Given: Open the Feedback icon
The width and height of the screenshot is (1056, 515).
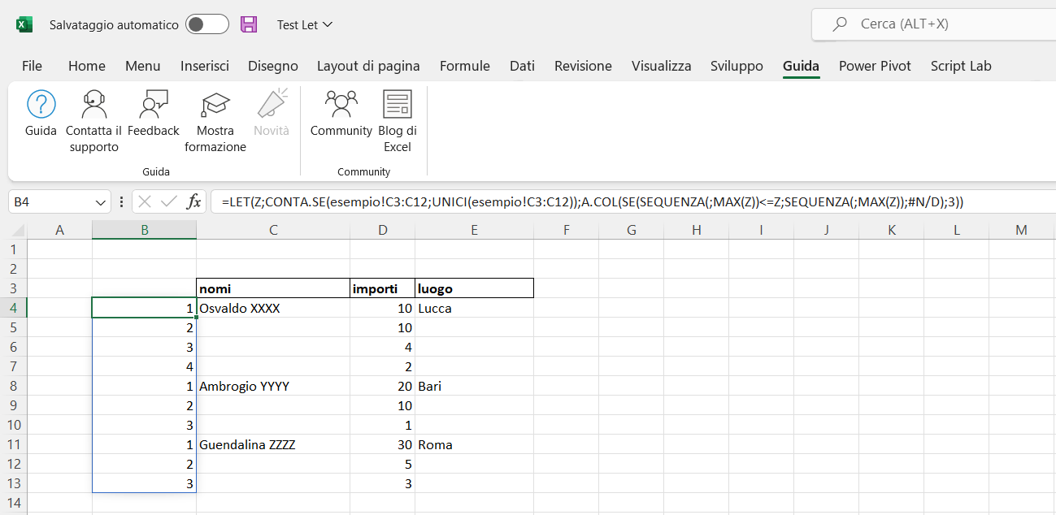Looking at the screenshot, I should click(154, 105).
